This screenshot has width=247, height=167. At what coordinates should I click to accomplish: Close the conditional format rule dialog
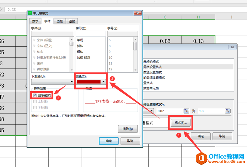point(233,47)
